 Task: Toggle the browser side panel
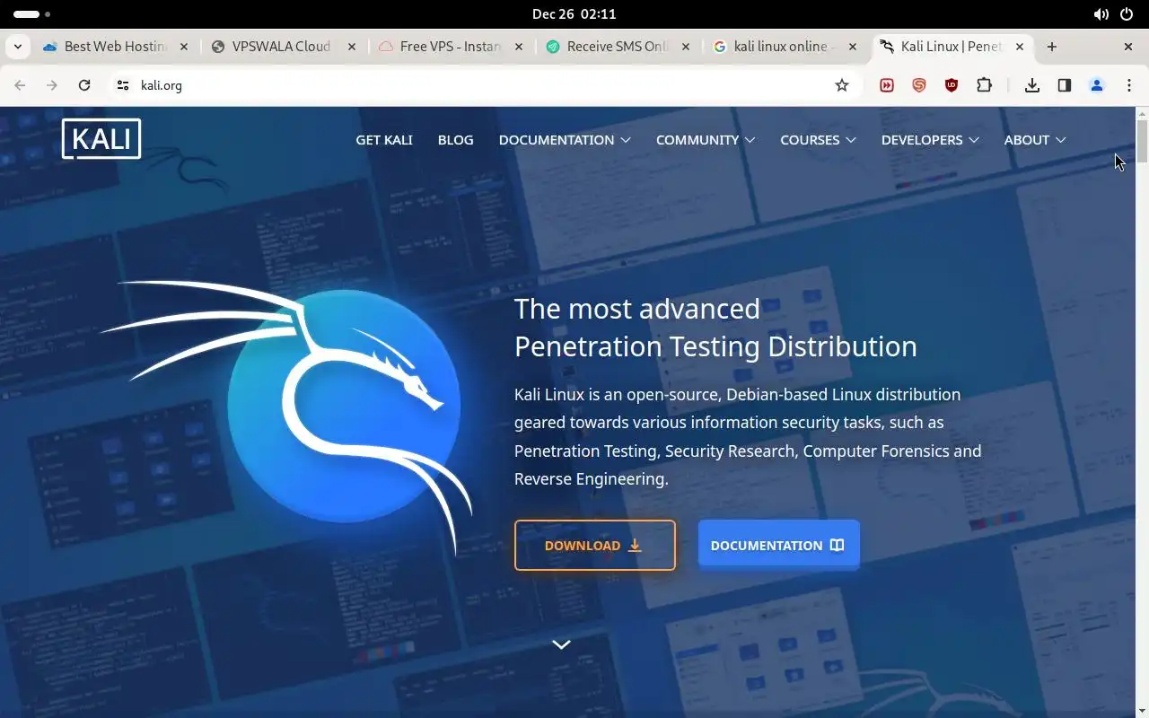1065,85
